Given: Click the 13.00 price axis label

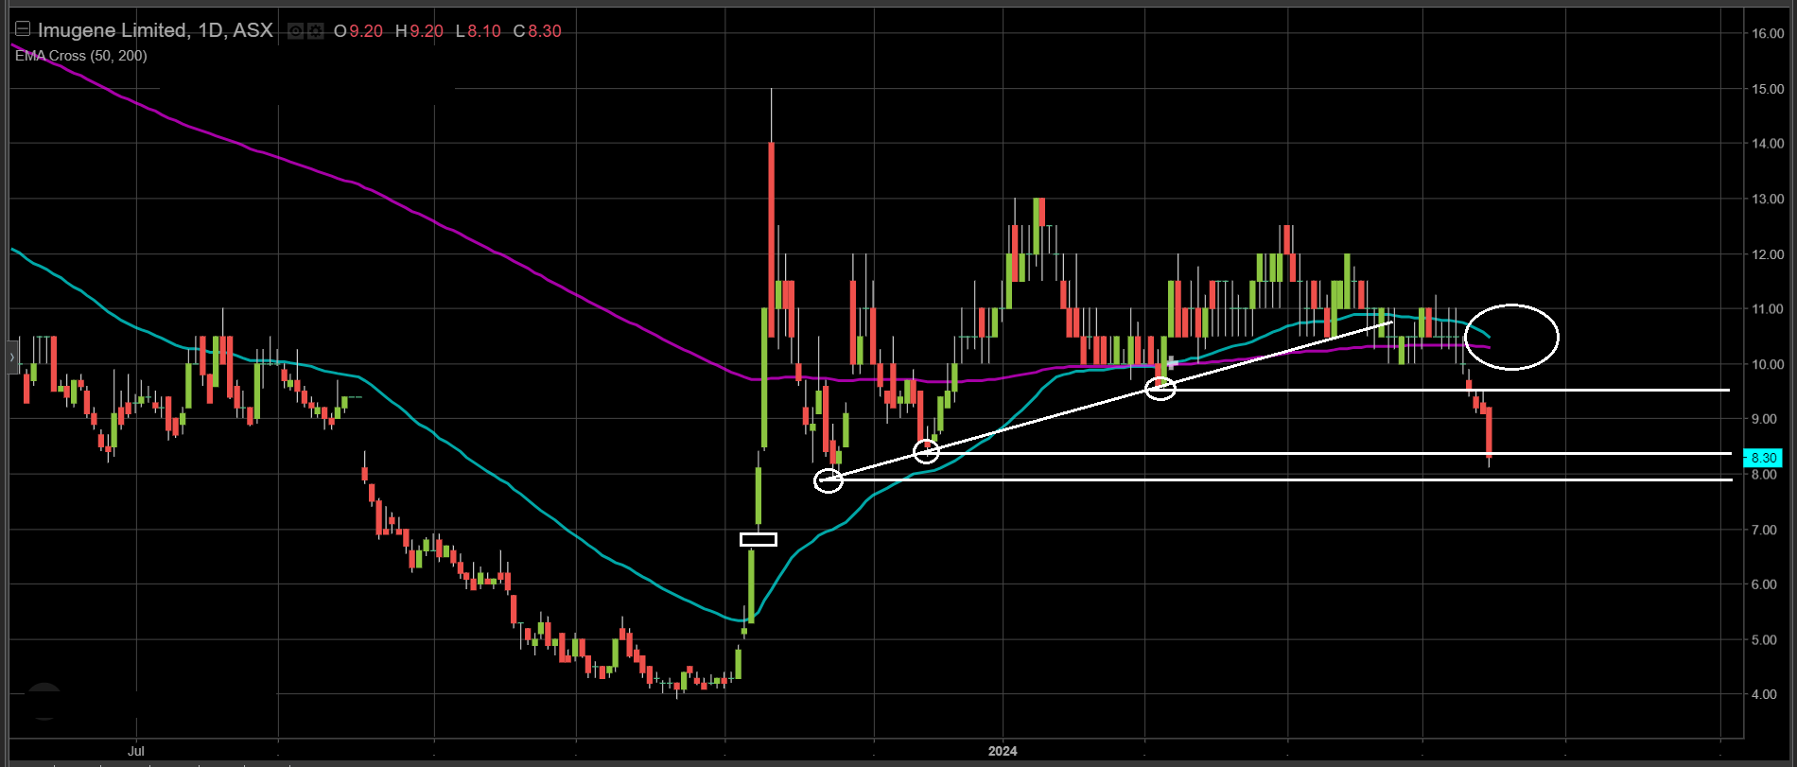Looking at the screenshot, I should (x=1768, y=200).
